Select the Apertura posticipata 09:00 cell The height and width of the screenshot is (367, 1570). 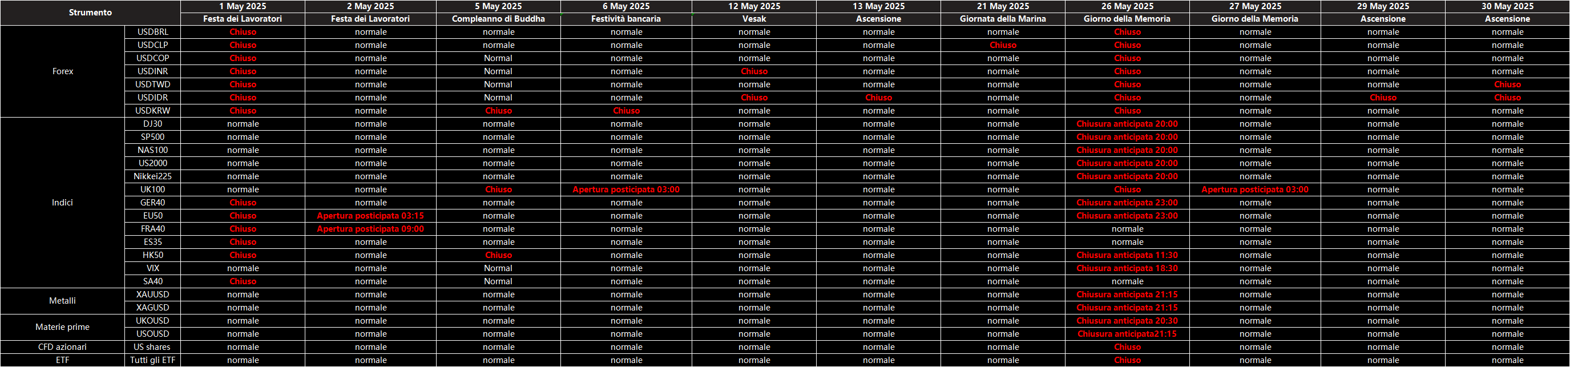[370, 229]
